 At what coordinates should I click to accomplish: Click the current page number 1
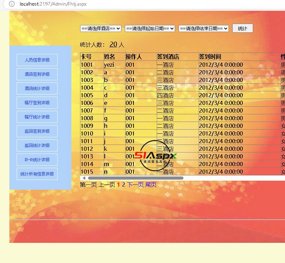(119, 185)
